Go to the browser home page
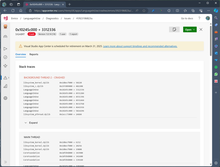Image resolution: width=220 pixels, height=167 pixels. [21, 11]
